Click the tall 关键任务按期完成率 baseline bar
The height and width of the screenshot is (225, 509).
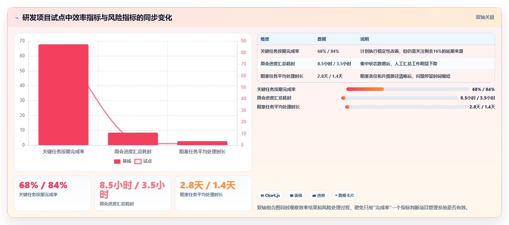[x=64, y=95]
